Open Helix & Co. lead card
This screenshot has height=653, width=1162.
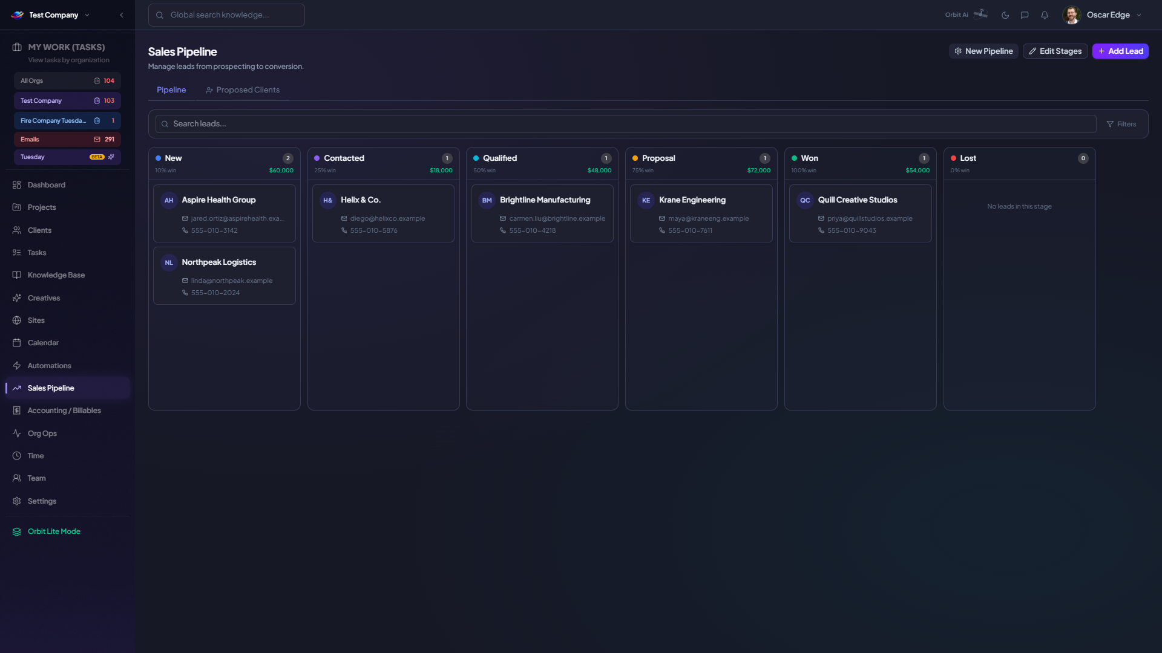[x=383, y=213]
